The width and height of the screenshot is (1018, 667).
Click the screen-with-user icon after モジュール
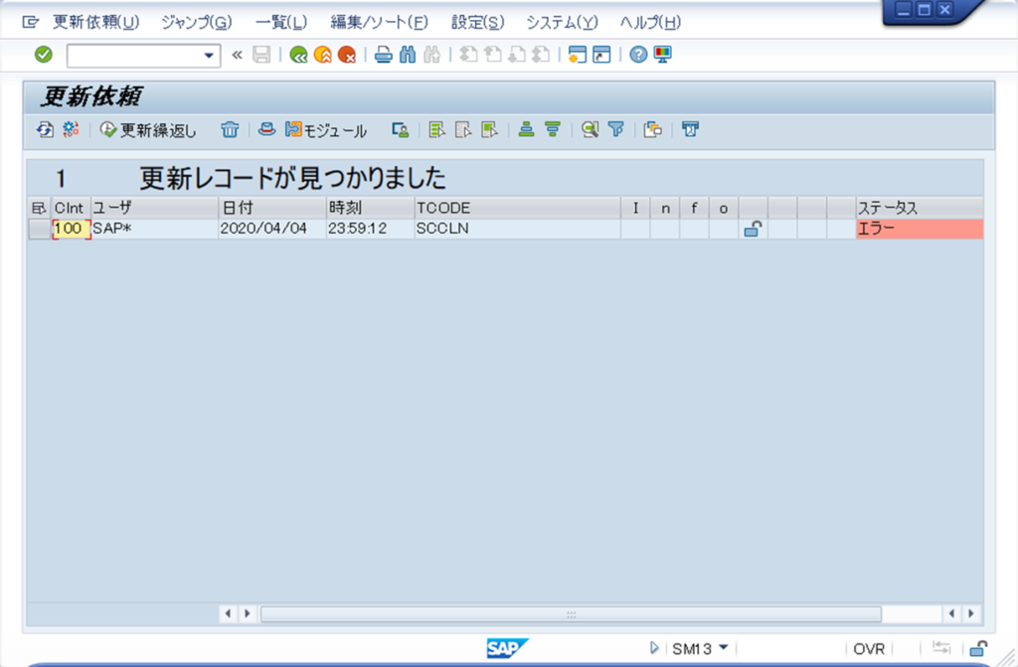click(x=400, y=130)
